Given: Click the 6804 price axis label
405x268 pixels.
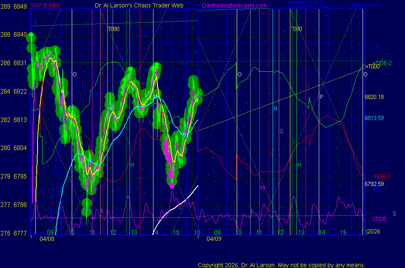Looking at the screenshot, I should tap(20, 148).
